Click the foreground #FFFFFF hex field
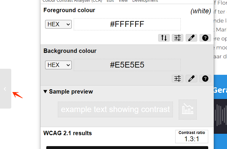The image size is (227, 149). point(127,24)
